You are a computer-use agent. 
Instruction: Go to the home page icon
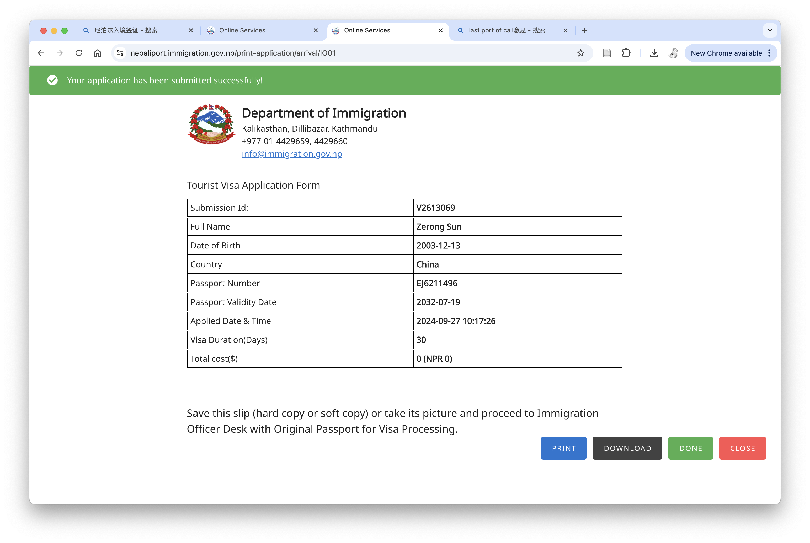[97, 53]
